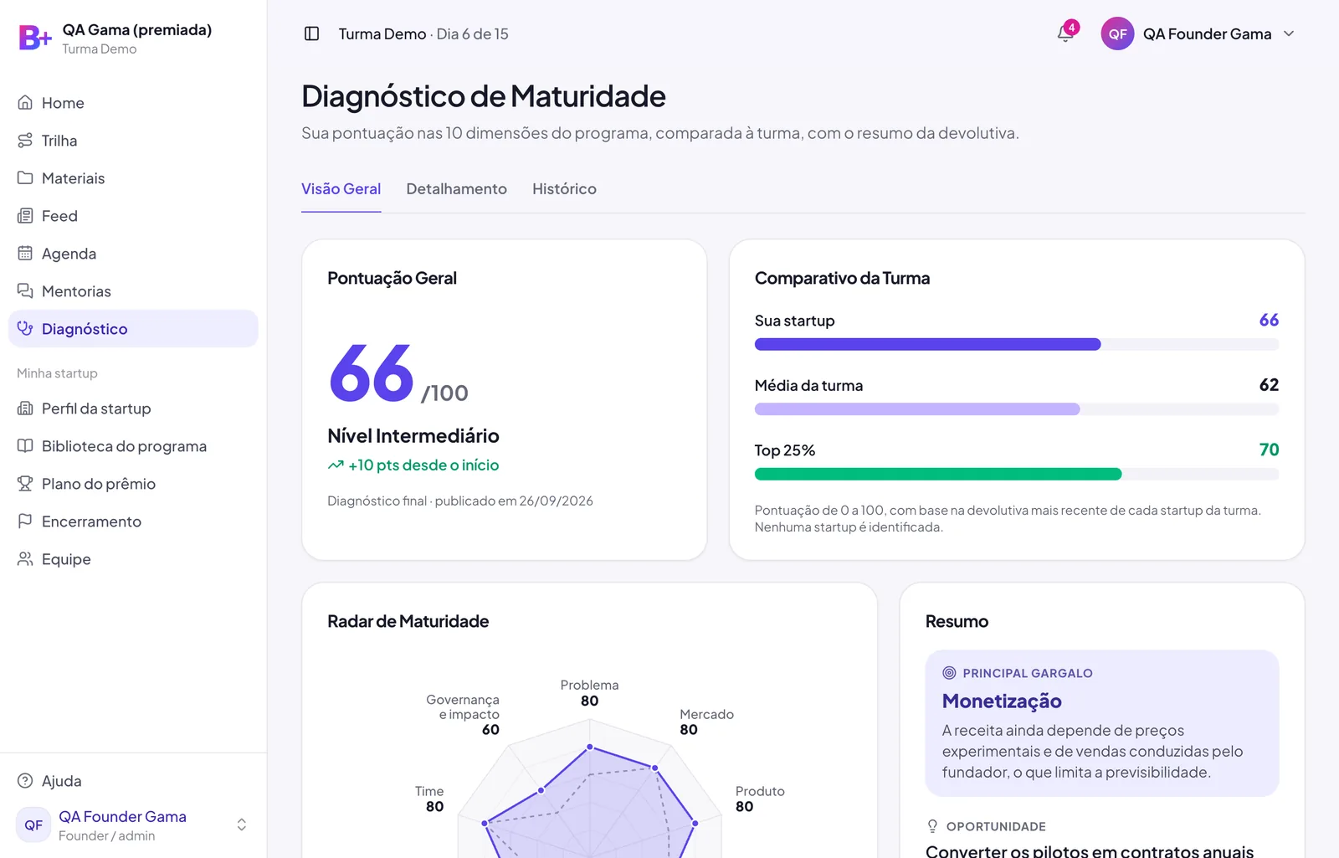Click the Ajuda question mark icon
Image resolution: width=1339 pixels, height=858 pixels.
[25, 781]
